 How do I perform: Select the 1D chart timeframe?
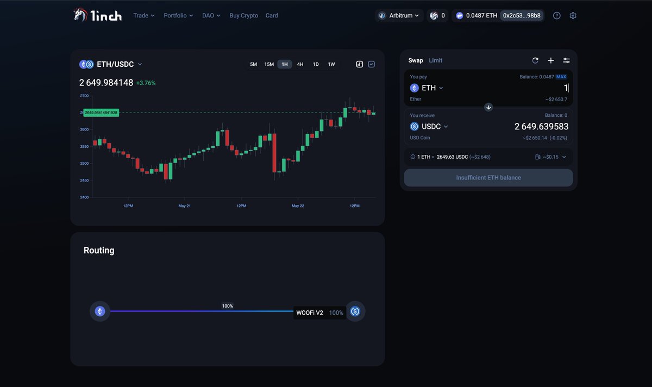pyautogui.click(x=316, y=64)
